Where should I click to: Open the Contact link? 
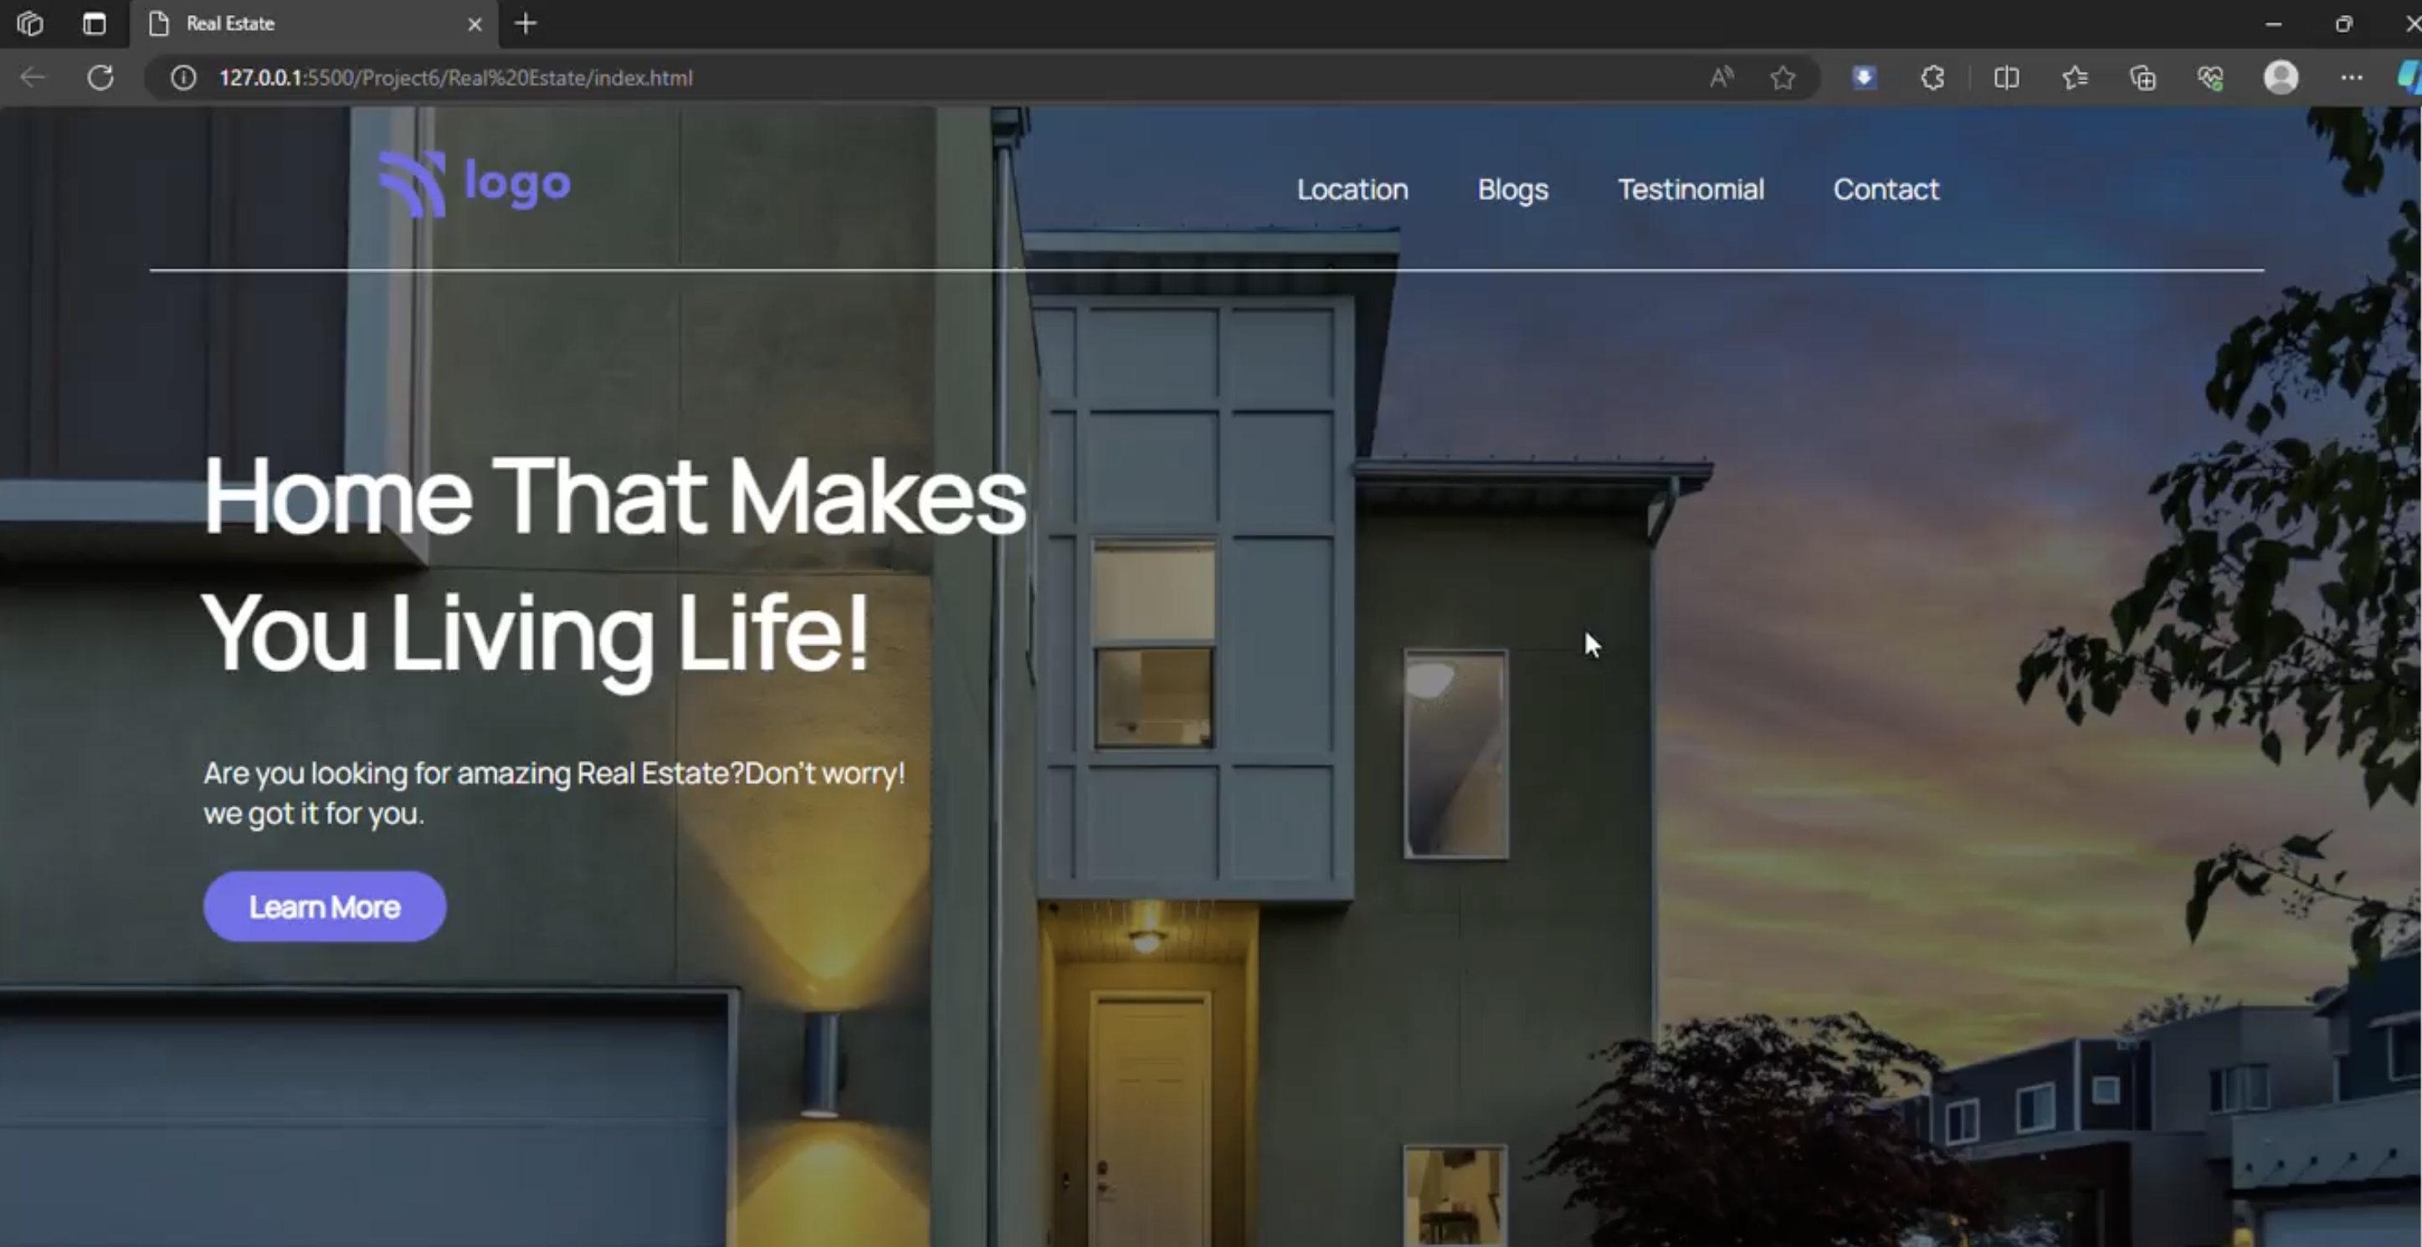[1886, 189]
